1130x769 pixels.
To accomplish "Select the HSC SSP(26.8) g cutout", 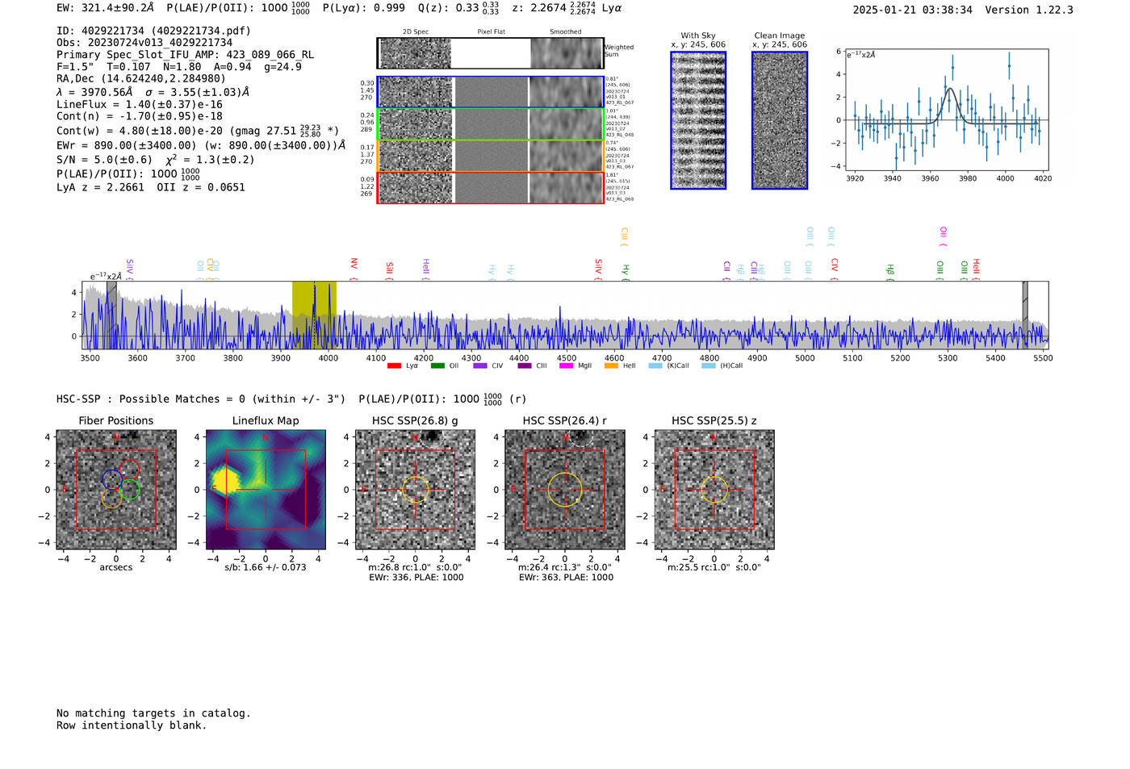I will coord(415,490).
